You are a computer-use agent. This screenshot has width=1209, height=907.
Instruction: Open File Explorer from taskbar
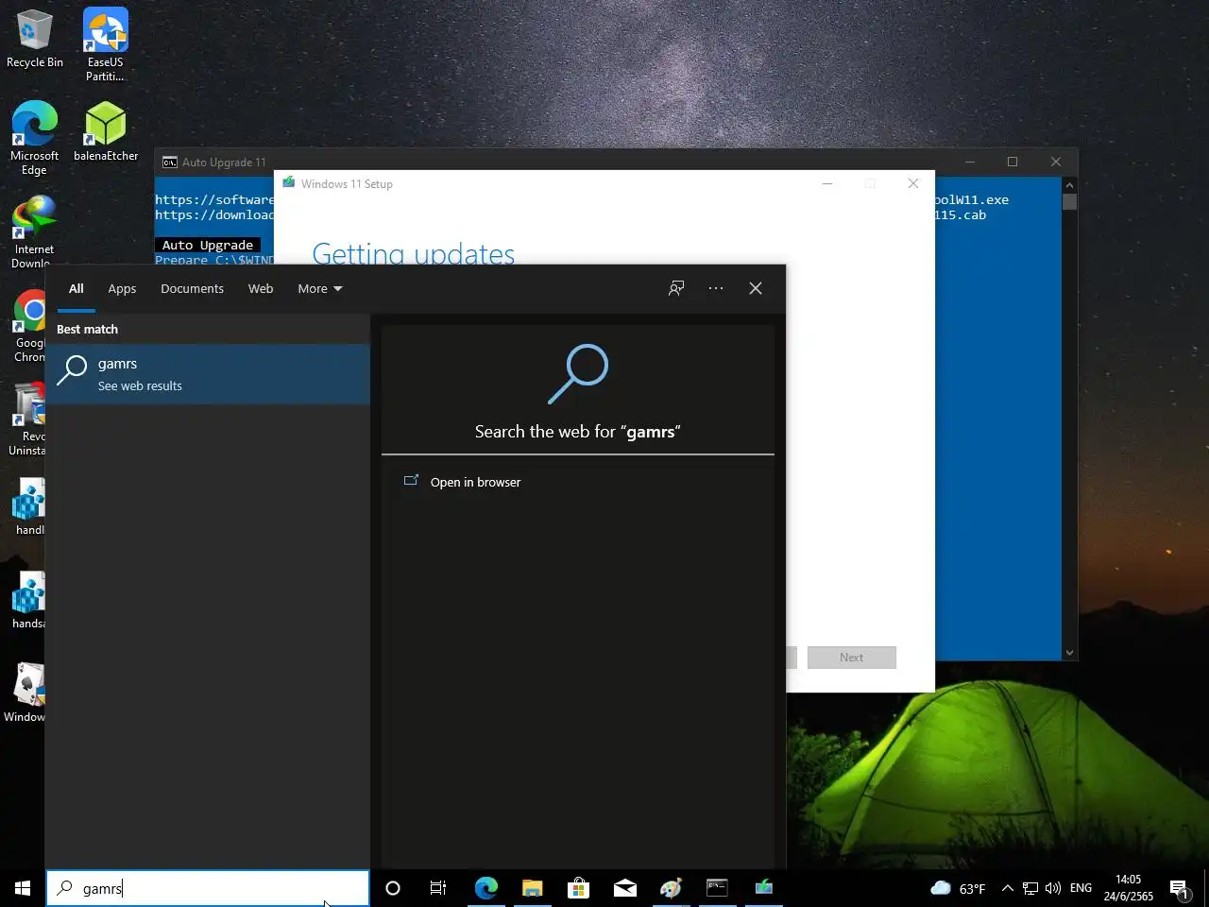click(x=533, y=888)
